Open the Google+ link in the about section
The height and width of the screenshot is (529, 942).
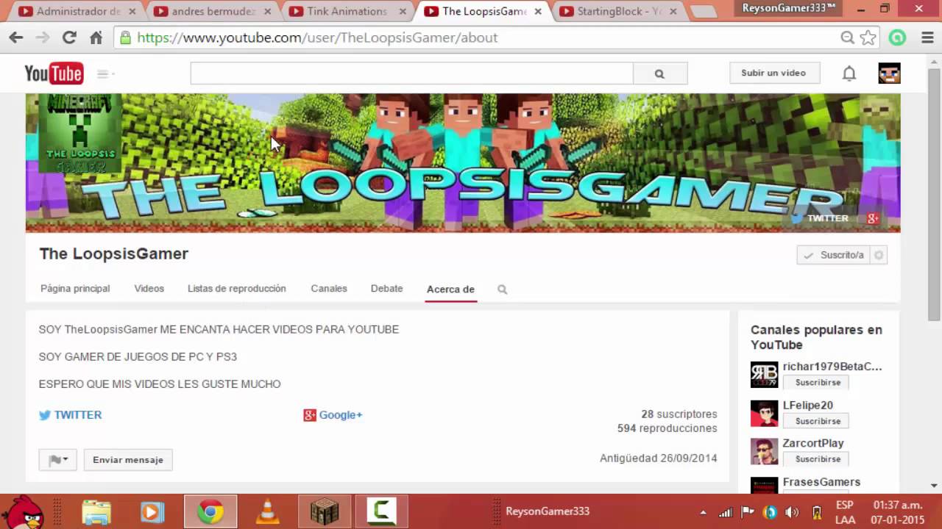coord(333,415)
